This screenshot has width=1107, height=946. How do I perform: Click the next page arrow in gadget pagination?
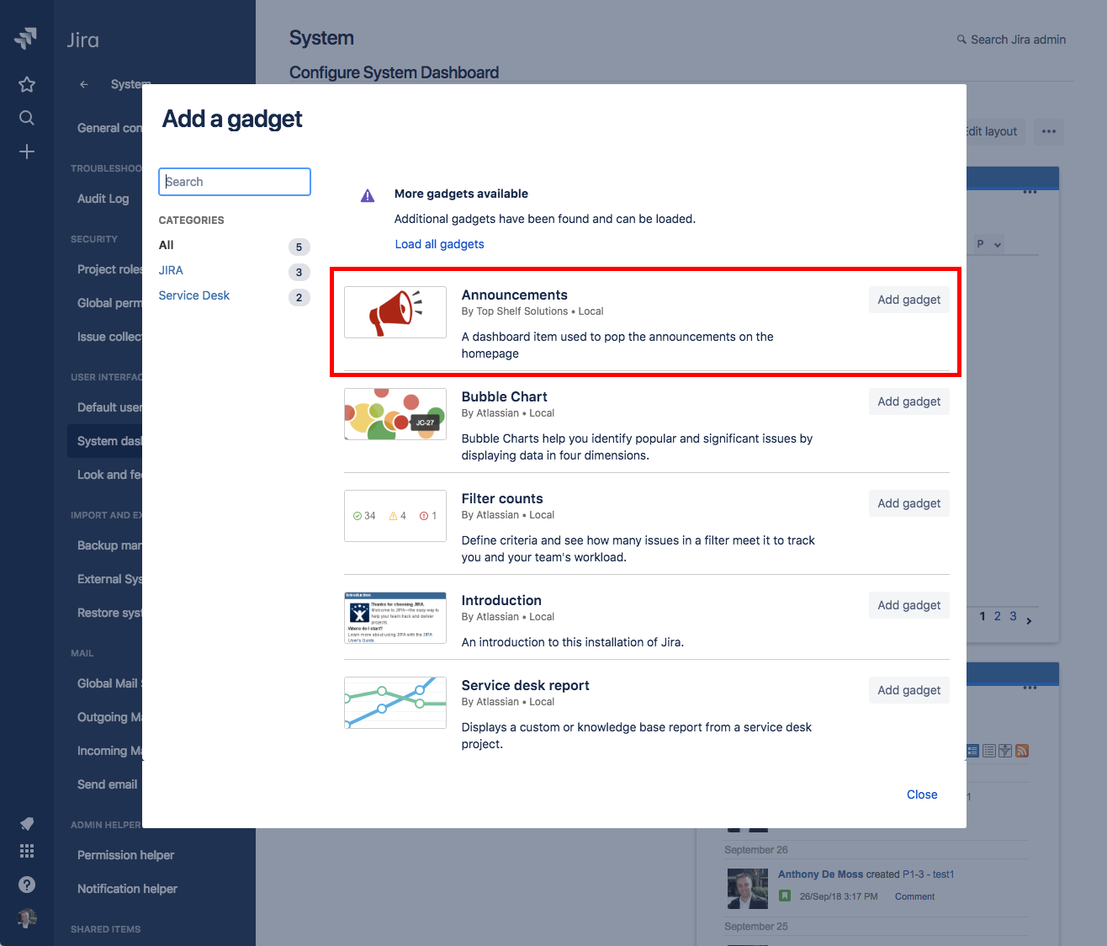click(x=1030, y=621)
